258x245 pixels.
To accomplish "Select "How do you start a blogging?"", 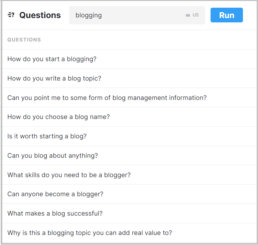I will click(52, 59).
